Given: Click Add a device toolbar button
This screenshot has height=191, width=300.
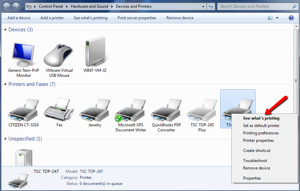Looking at the screenshot, I should click(x=19, y=18).
